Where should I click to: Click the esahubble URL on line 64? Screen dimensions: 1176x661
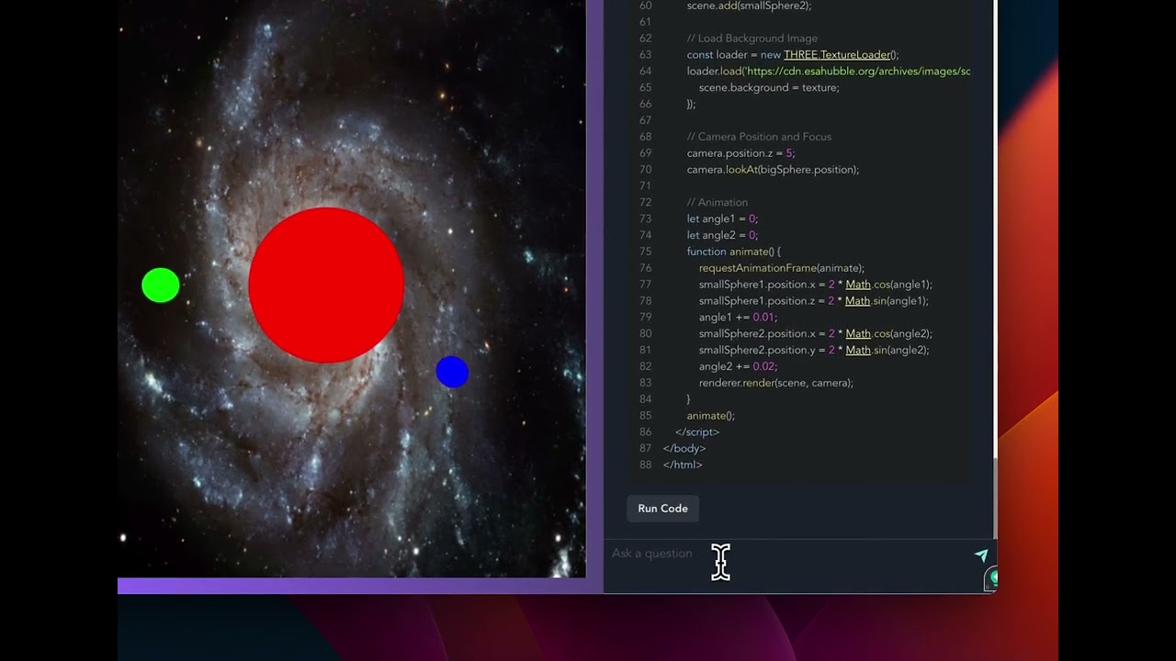tap(858, 71)
